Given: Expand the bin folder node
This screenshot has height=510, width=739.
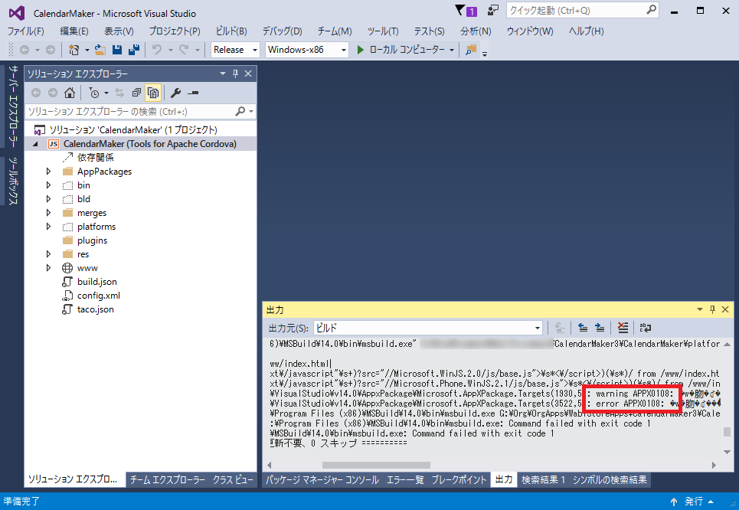Looking at the screenshot, I should (48, 185).
